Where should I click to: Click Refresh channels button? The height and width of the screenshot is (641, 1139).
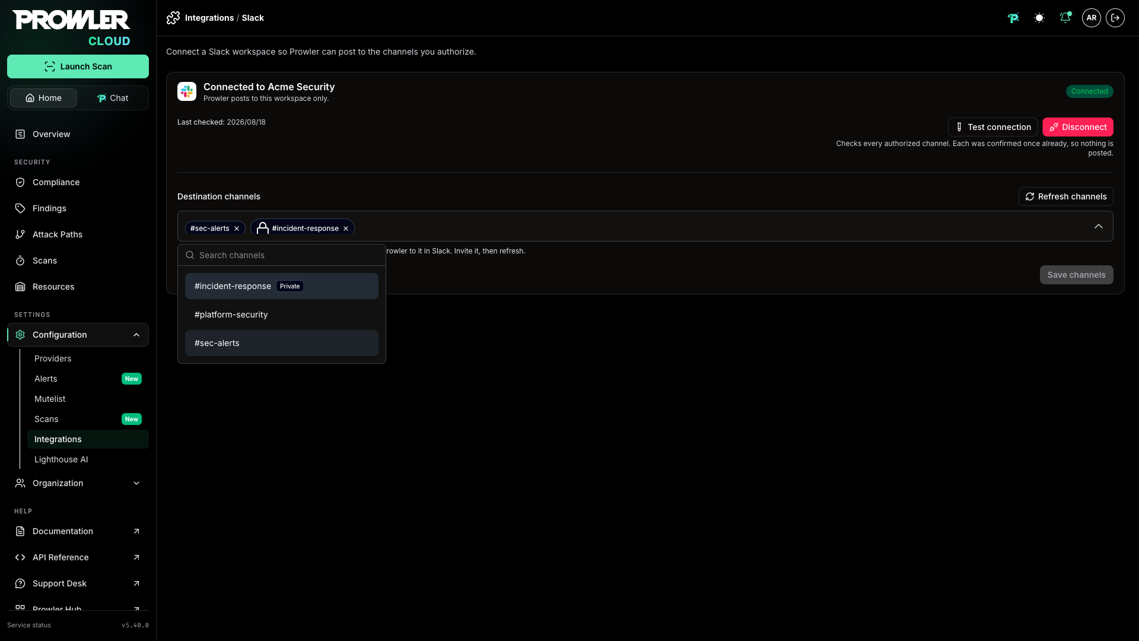1065,196
